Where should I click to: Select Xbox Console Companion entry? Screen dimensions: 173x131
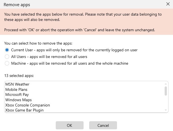28,105
